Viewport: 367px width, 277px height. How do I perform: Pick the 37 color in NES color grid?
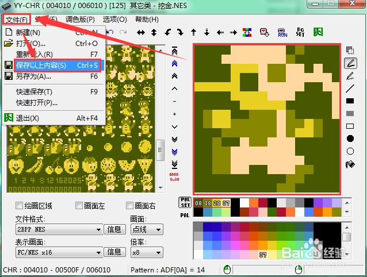pyautogui.click(x=263, y=255)
